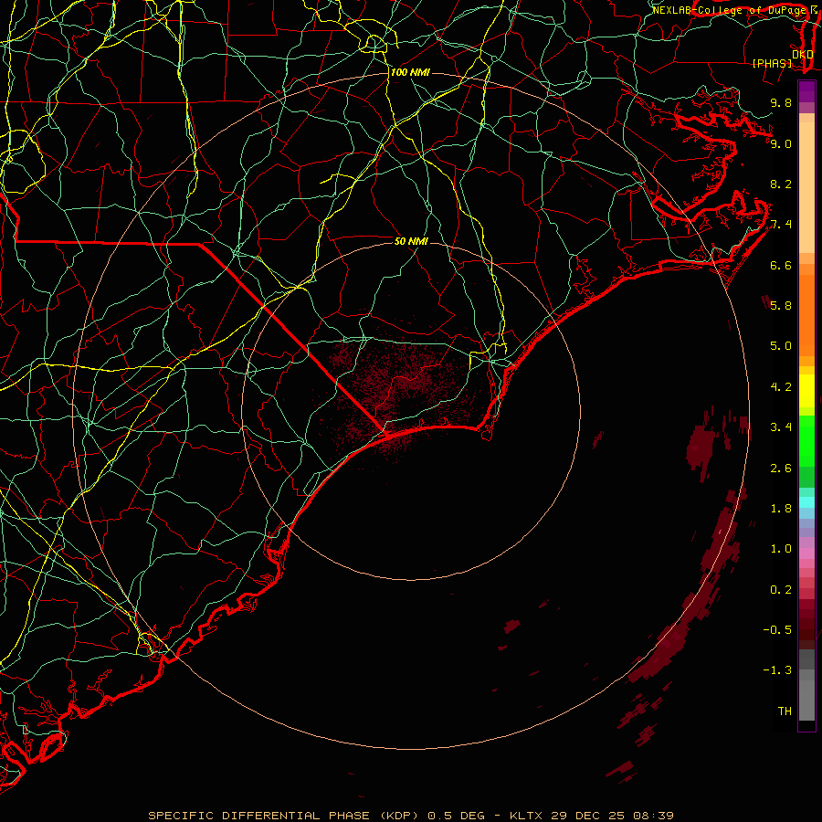Click the TH label on the color scale
The height and width of the screenshot is (822, 822).
[785, 711]
